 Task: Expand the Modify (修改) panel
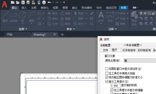71,29
